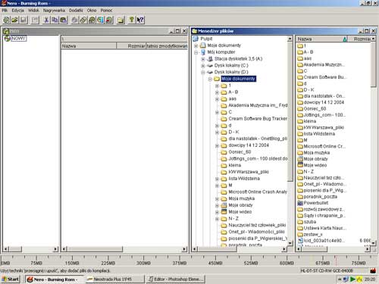Click the disc icon with red mark
Image resolution: width=379 pixels, height=284 pixels.
click(109, 20)
